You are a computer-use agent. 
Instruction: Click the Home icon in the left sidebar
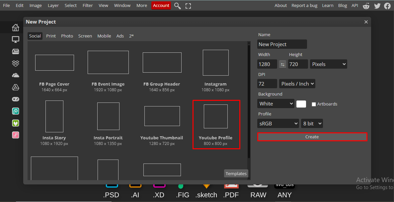coord(15,28)
